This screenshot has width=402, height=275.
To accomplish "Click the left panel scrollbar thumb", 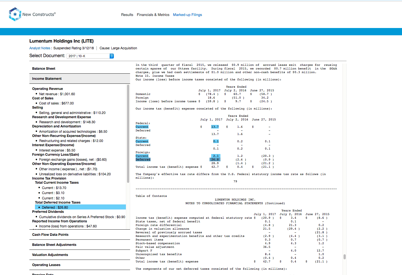I will click(x=128, y=134).
